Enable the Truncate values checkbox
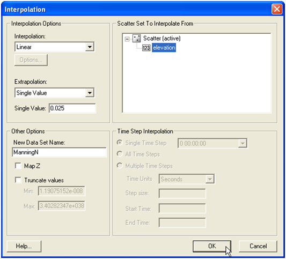 [18, 180]
